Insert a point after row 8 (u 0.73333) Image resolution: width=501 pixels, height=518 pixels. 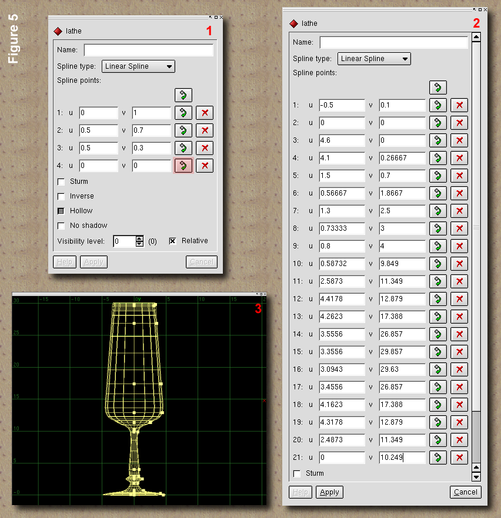click(438, 228)
